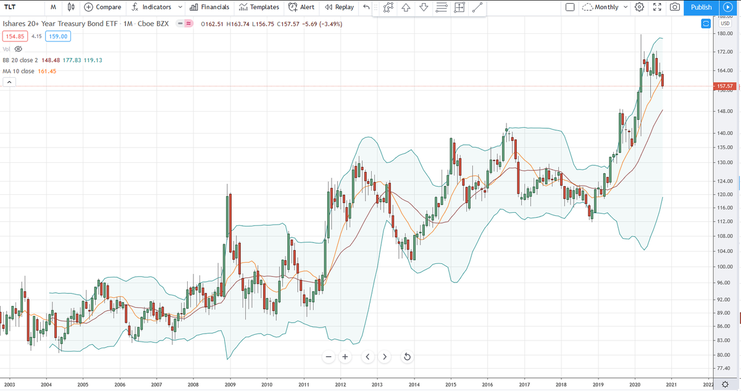This screenshot has width=741, height=391.
Task: Undo the last chart action
Action: (367, 7)
